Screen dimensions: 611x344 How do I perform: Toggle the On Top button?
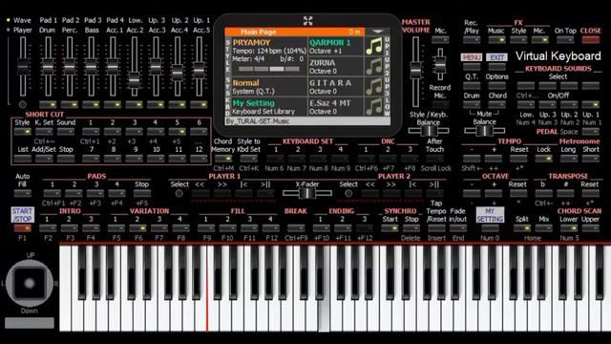tap(565, 40)
